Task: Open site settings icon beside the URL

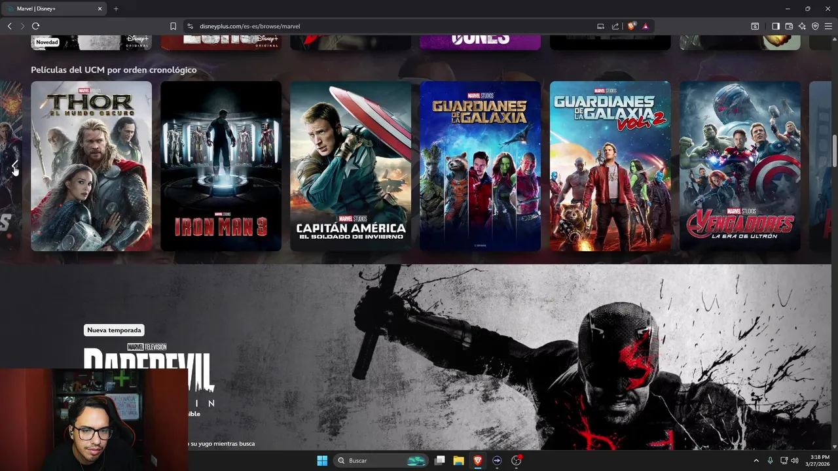Action: pos(191,26)
